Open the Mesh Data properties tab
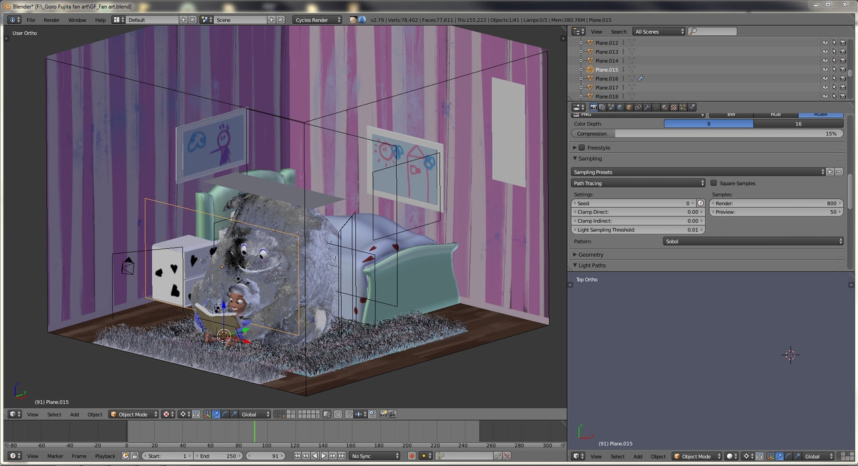Screen dimensions: 858x466 (656, 107)
